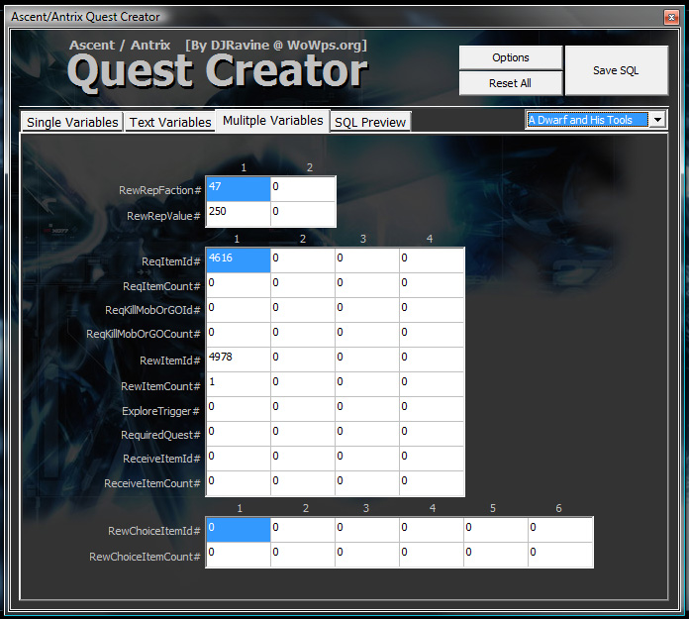
Task: Edit RewChoiceItemCount column 6 cell
Action: click(x=560, y=555)
